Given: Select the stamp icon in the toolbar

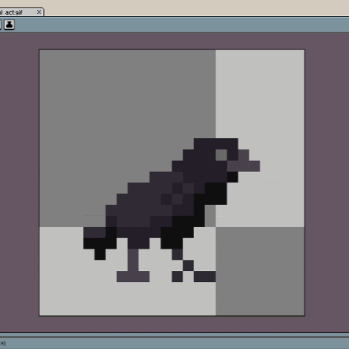Looking at the screenshot, I should pos(9,25).
